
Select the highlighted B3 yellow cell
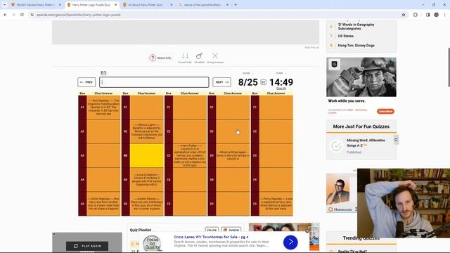[147, 155]
